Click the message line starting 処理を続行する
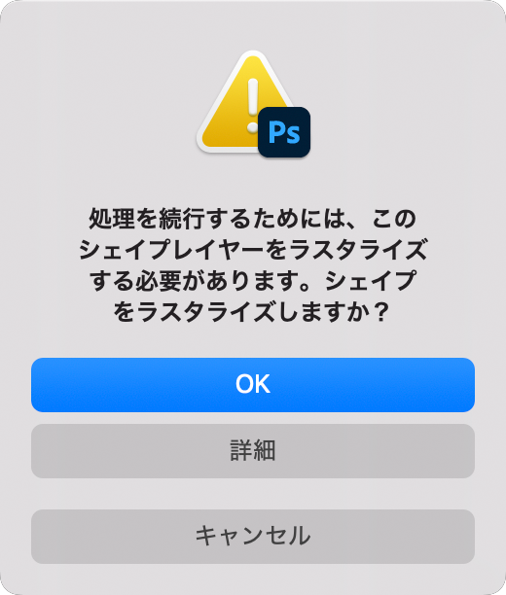506x595 pixels. point(253,219)
